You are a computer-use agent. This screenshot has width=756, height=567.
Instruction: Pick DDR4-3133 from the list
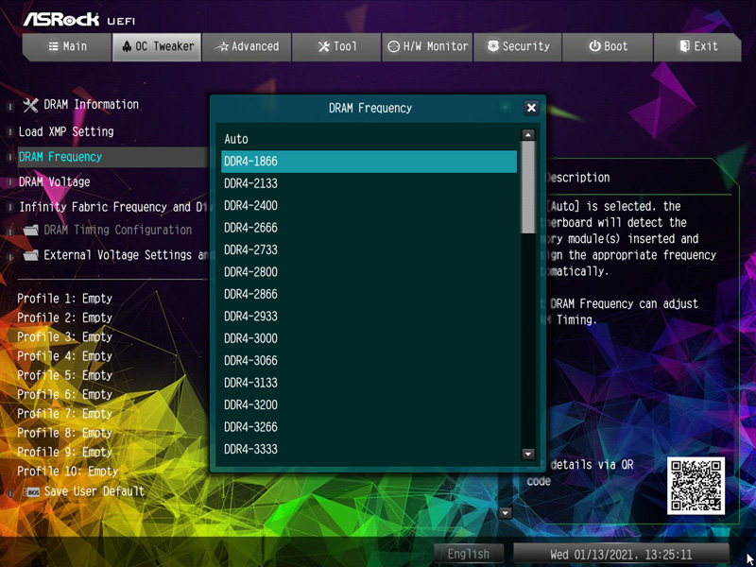[x=369, y=384]
